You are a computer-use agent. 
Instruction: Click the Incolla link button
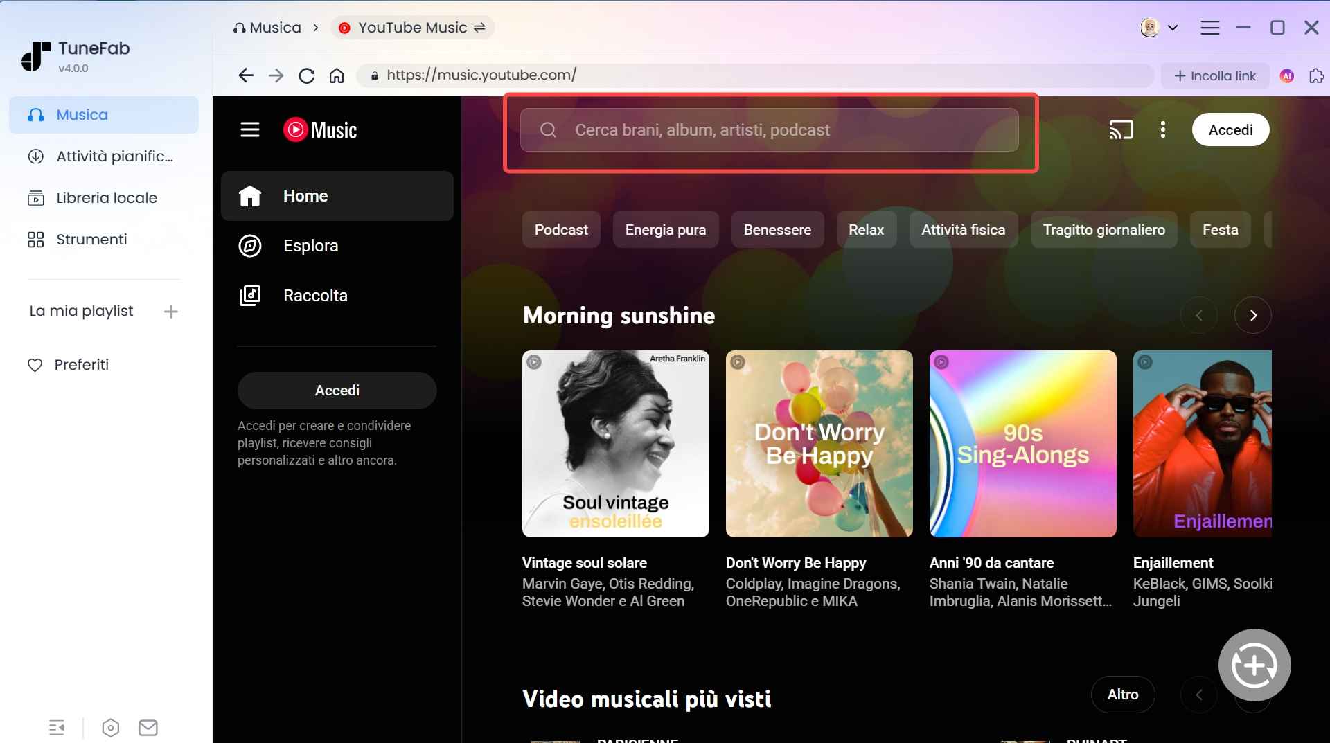[x=1215, y=75]
